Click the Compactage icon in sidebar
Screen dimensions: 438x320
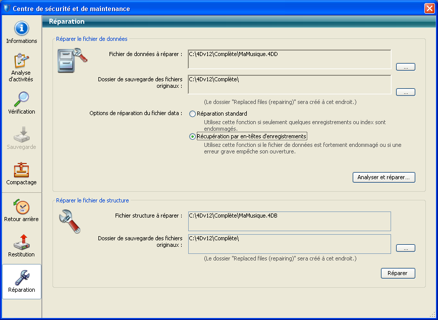click(22, 170)
